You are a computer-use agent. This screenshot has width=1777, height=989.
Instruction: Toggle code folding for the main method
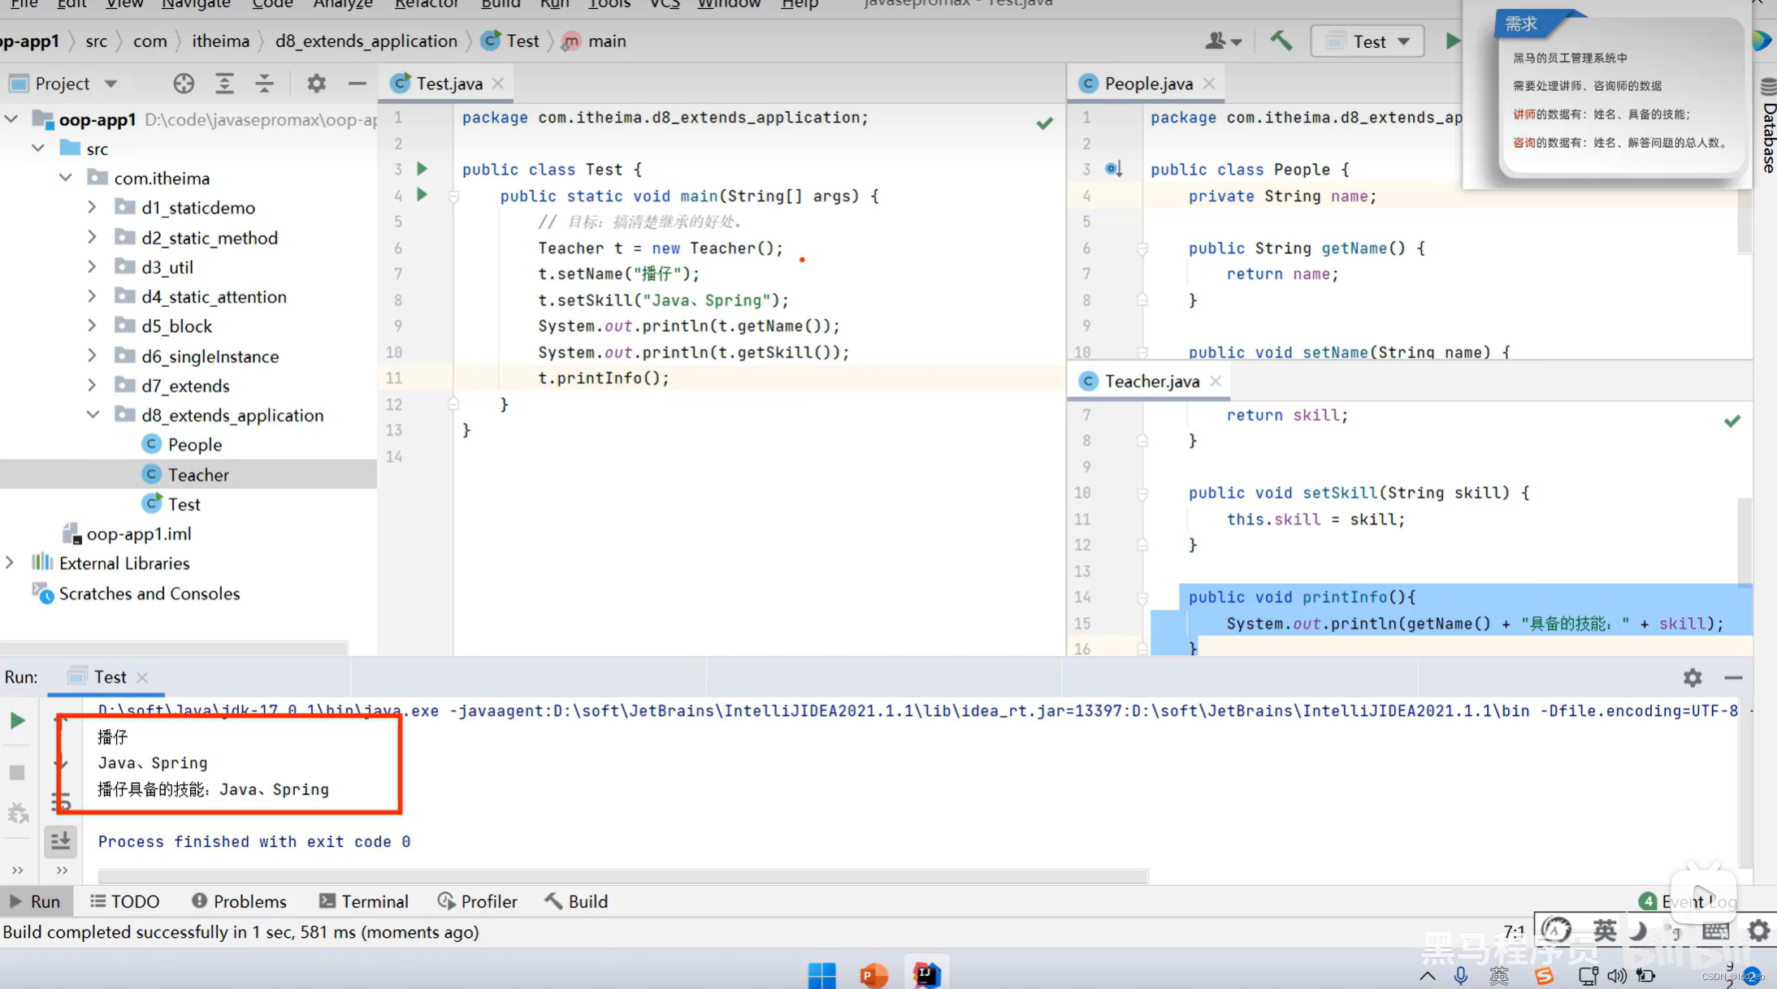(454, 197)
